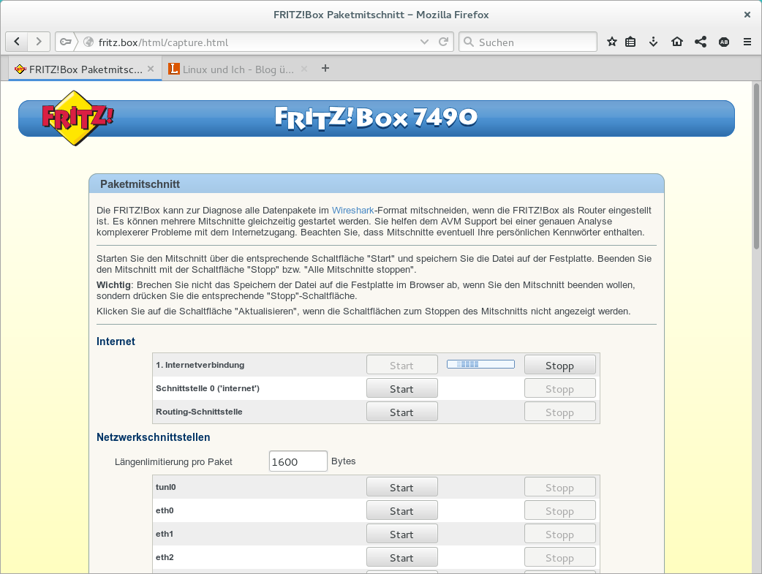Reload the page with the refresh icon
The width and height of the screenshot is (762, 574).
(x=443, y=42)
